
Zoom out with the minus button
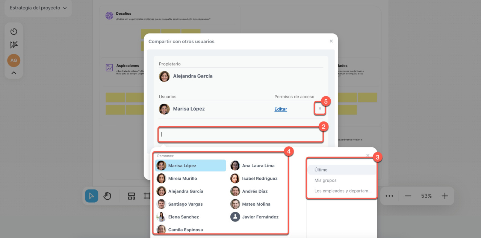click(408, 196)
